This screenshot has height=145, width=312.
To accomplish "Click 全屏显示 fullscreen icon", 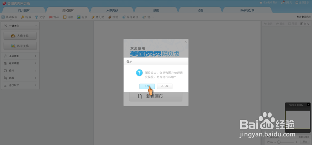I will [297, 2].
